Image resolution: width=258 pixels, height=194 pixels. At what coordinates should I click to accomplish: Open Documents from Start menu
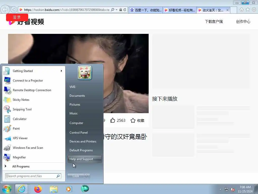tap(85, 96)
